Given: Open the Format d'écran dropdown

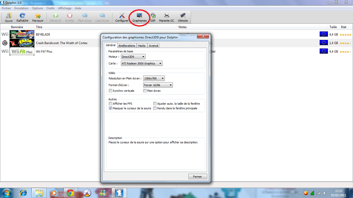Looking at the screenshot, I should click(x=158, y=85).
